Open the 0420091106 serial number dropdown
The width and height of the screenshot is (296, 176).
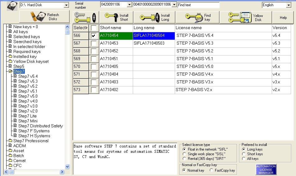(129, 5)
